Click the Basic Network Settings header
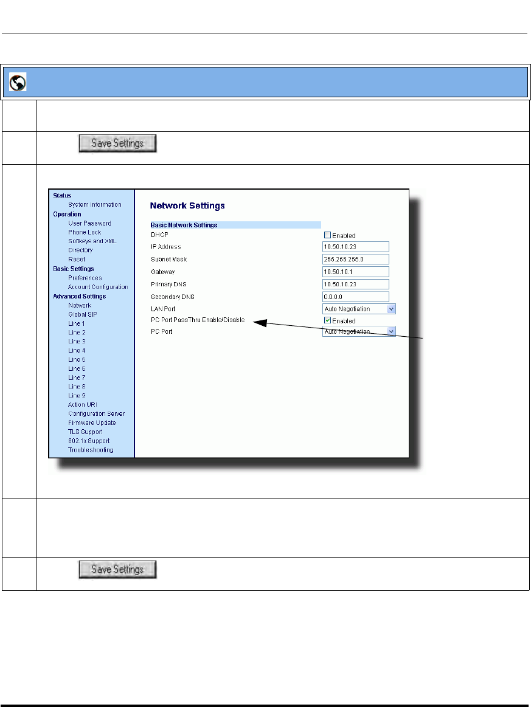 [x=184, y=225]
